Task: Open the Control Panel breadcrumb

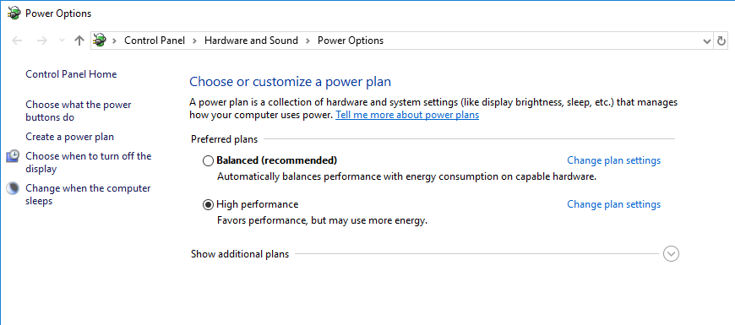Action: coord(155,41)
